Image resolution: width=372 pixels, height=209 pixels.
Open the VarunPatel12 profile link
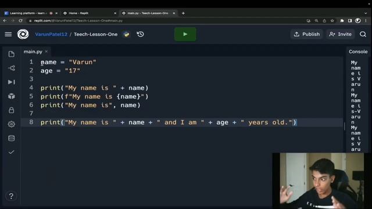51,34
